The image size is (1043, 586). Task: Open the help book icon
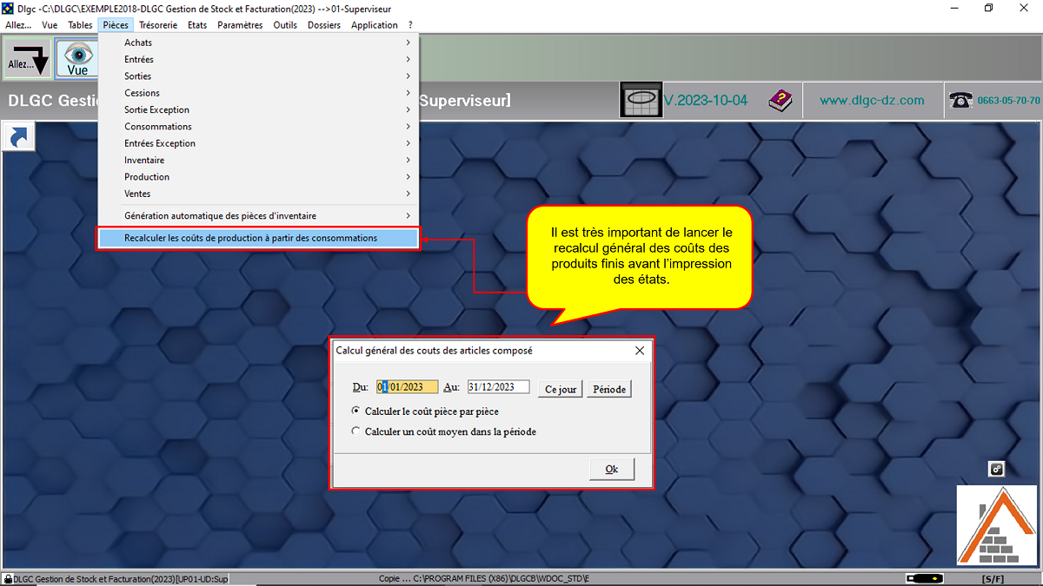pyautogui.click(x=780, y=101)
